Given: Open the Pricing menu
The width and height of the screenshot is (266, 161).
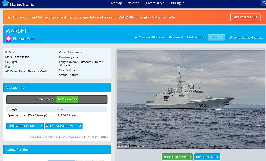Looking at the screenshot, I should (177, 3).
